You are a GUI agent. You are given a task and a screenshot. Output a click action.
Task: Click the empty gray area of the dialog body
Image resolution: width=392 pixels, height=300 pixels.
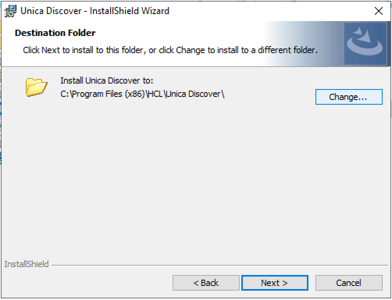point(195,176)
